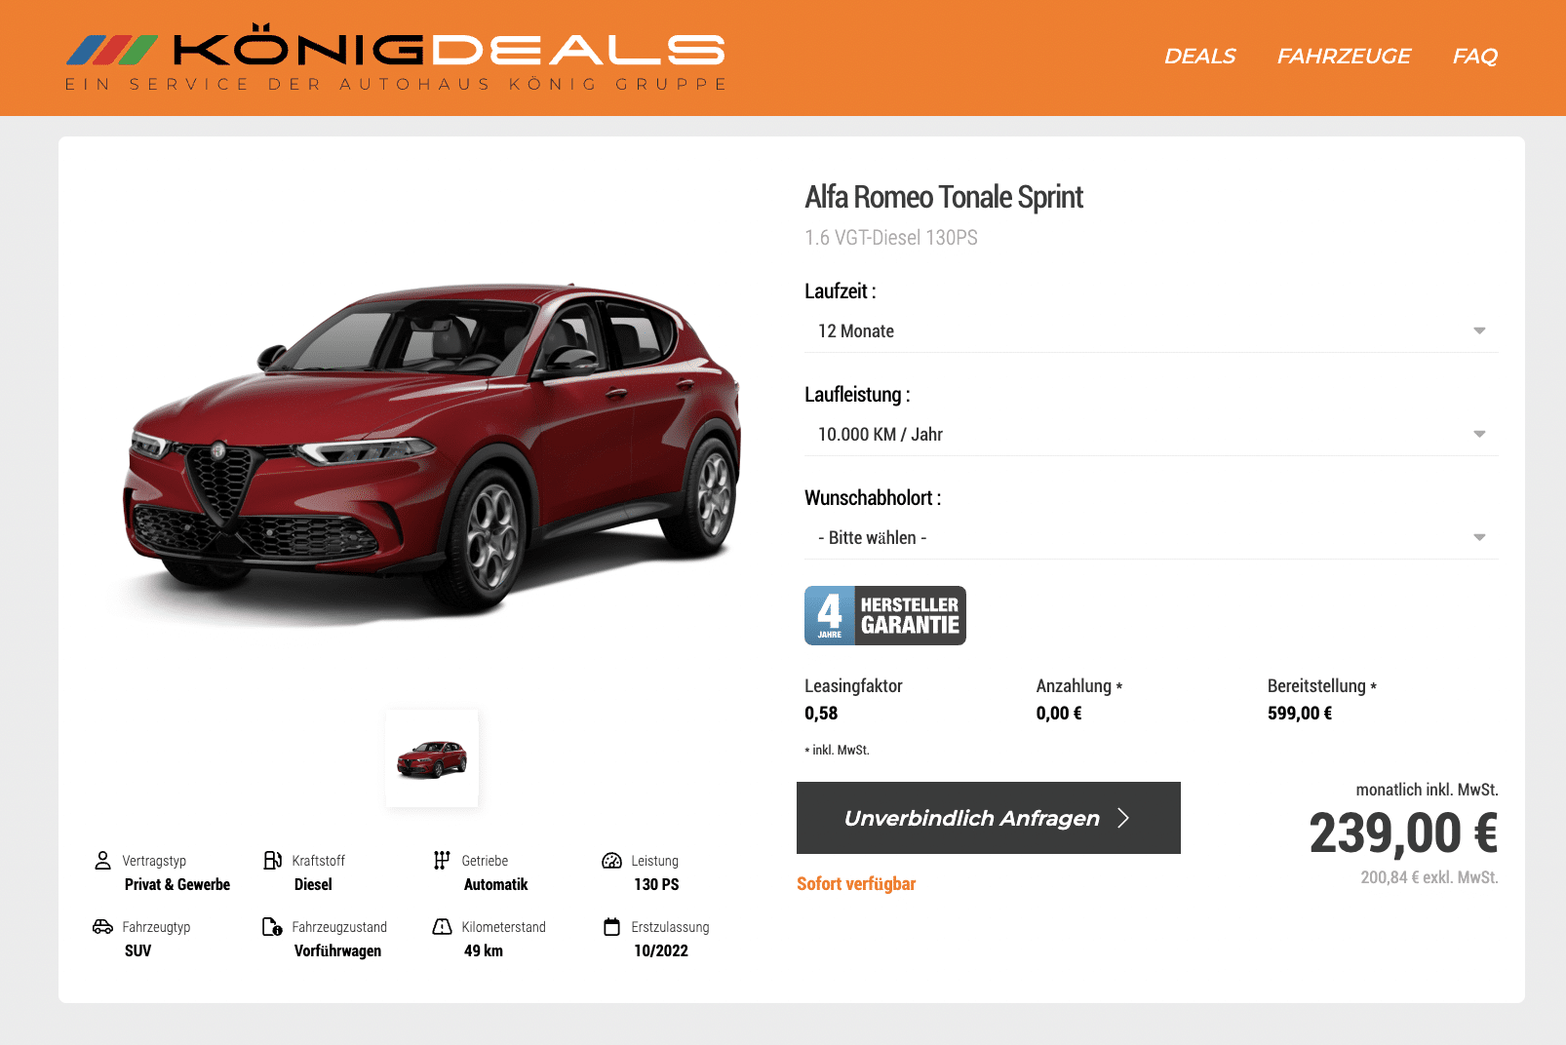Click the Fahrzeugzustand document icon
Image resolution: width=1566 pixels, height=1045 pixels.
[x=273, y=926]
